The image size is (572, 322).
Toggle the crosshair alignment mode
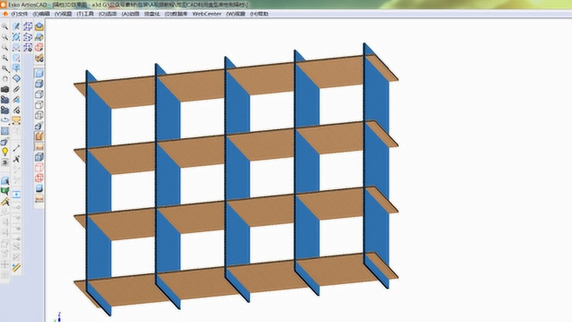pos(5,263)
